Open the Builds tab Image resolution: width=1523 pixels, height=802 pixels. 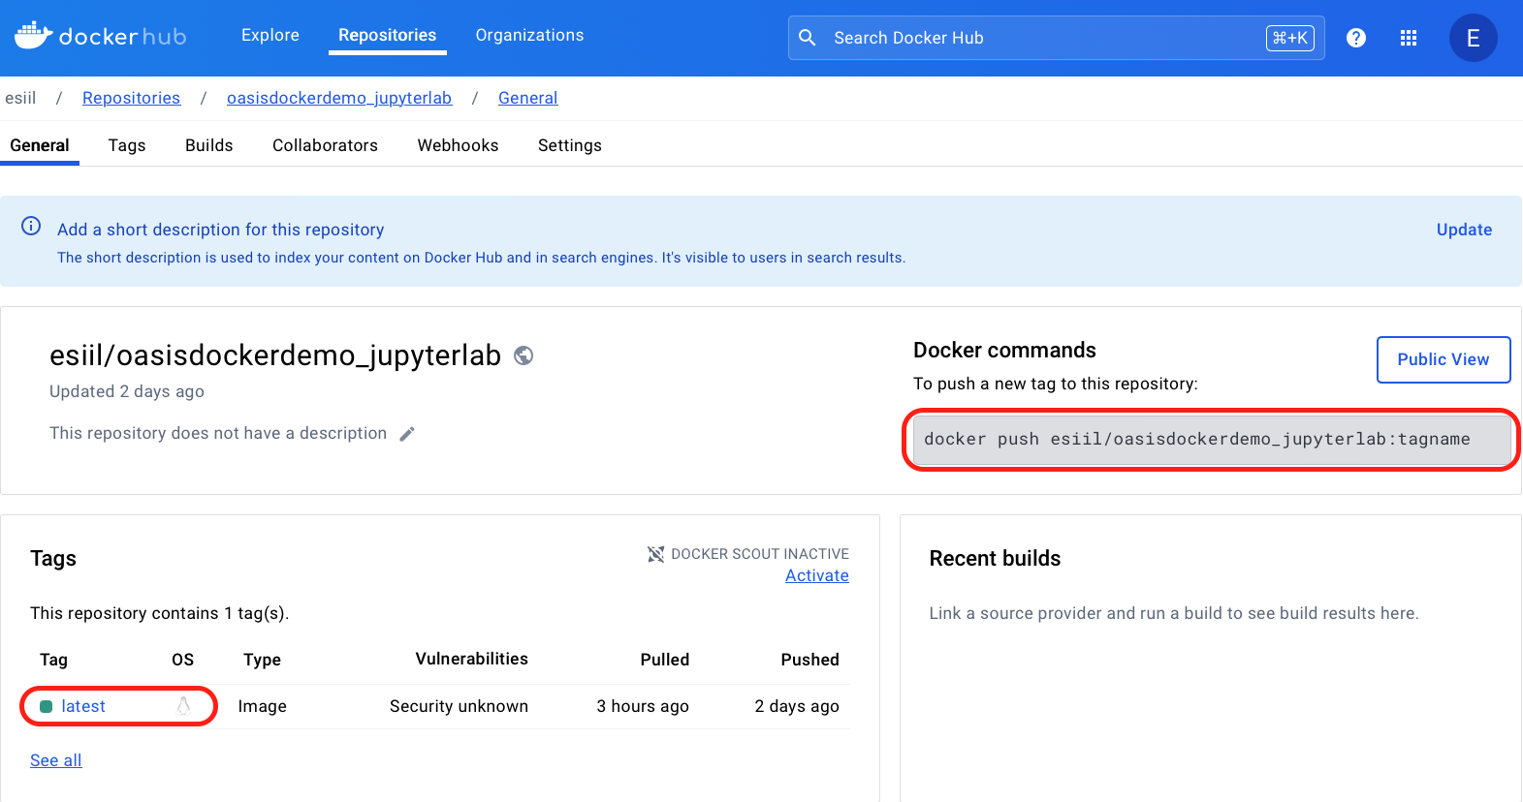pyautogui.click(x=209, y=145)
